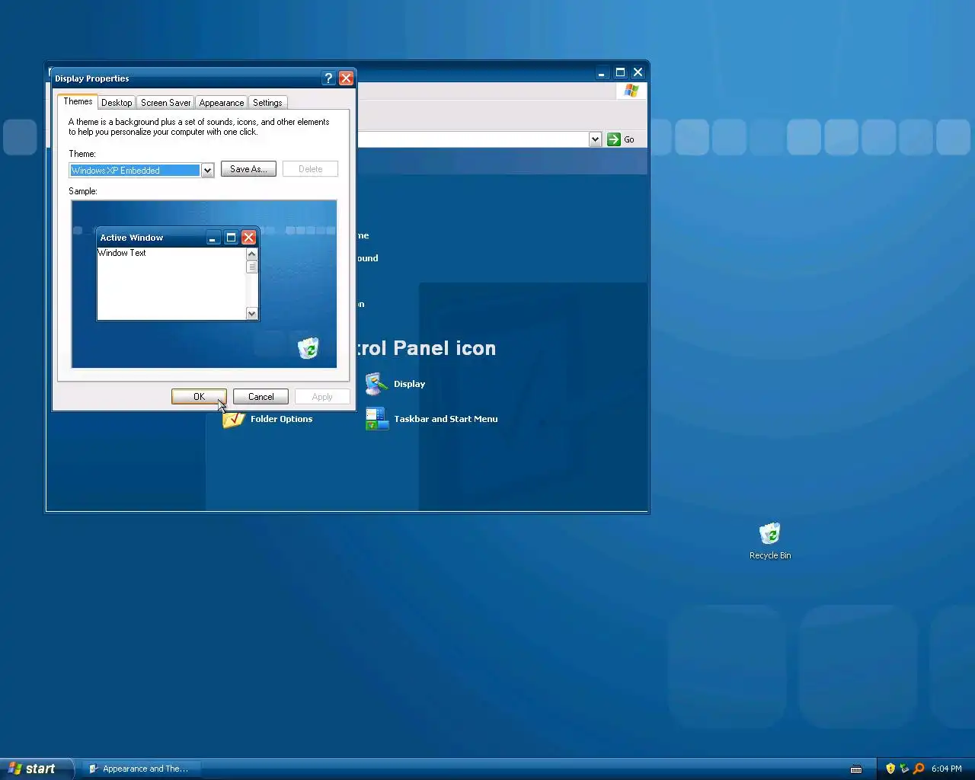This screenshot has height=780, width=975.
Task: Expand the address bar dropdown arrow
Action: click(x=596, y=139)
